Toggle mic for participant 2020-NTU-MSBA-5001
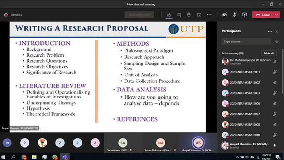This screenshot has width=284, height=160. [x=275, y=72]
